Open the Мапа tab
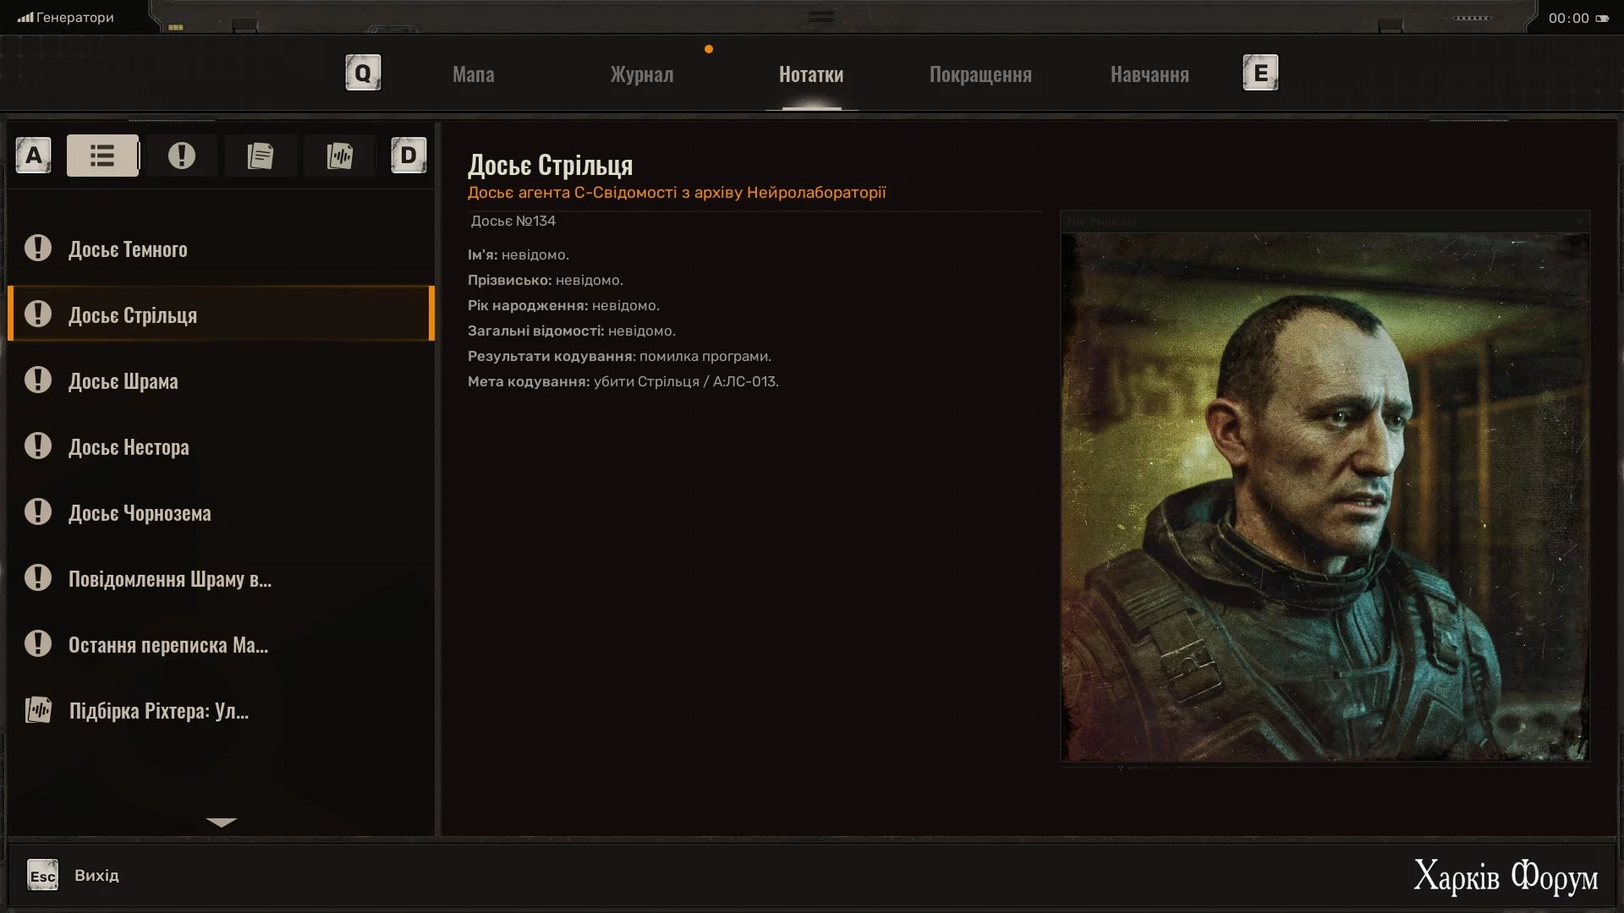 (x=474, y=74)
